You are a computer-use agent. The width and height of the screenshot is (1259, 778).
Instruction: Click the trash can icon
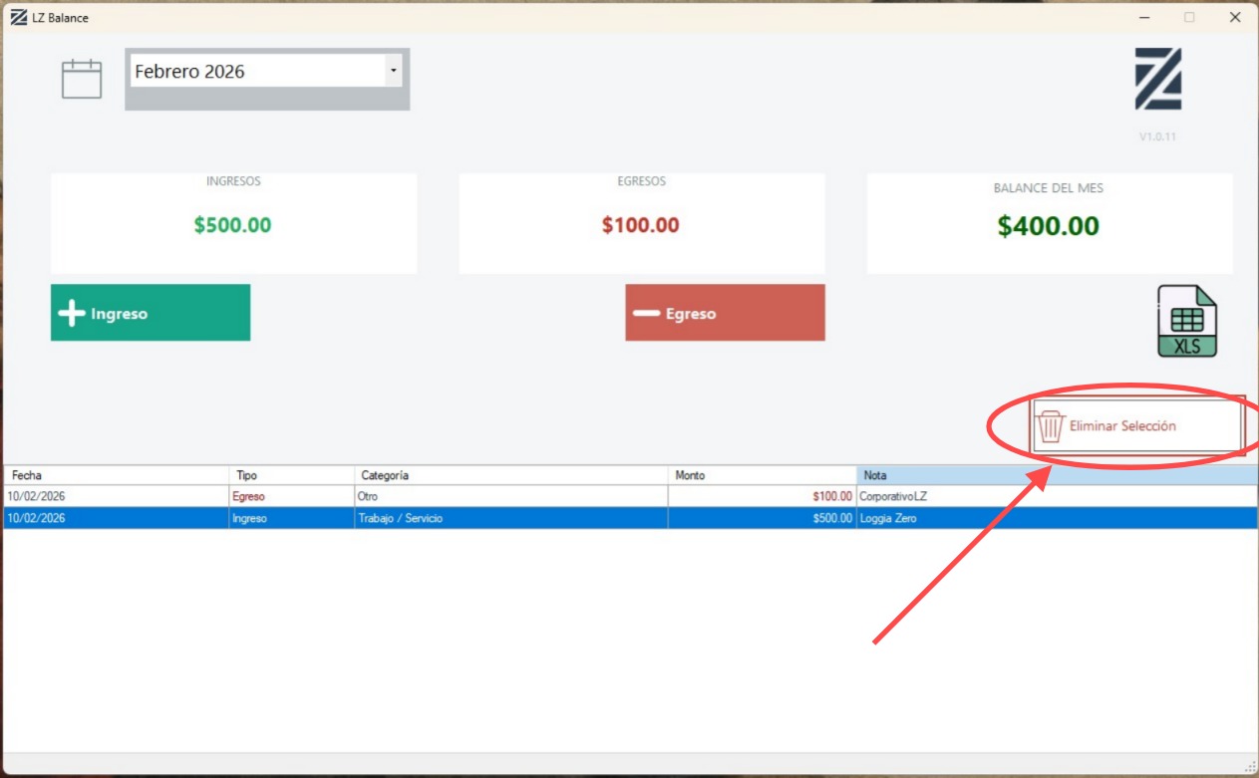coord(1051,426)
